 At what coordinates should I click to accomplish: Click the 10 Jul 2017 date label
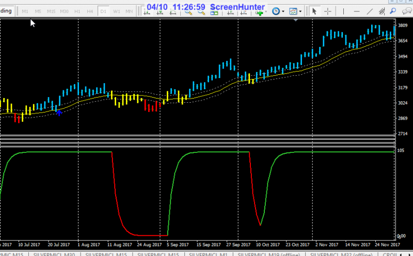(x=29, y=245)
